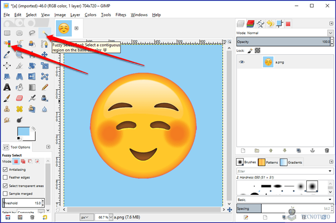Select the Blur/Sharpen droplet tool

click(45, 109)
